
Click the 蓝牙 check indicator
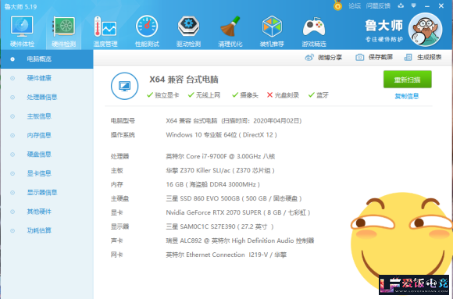point(319,95)
